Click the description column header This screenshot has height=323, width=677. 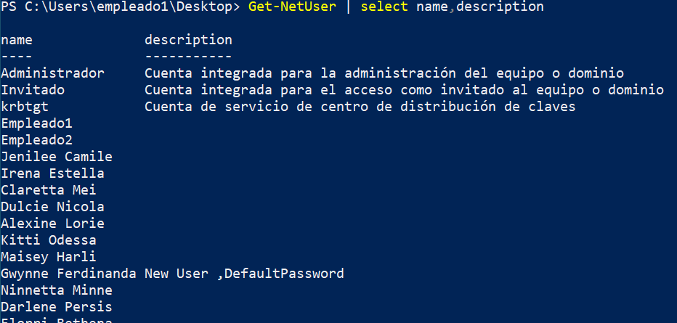tap(188, 40)
